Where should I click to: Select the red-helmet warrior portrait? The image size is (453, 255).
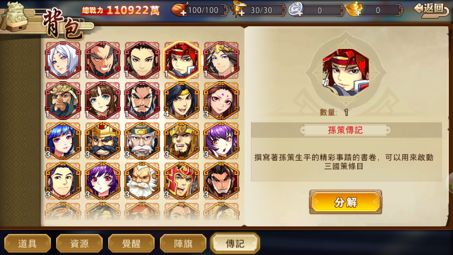[x=182, y=181]
